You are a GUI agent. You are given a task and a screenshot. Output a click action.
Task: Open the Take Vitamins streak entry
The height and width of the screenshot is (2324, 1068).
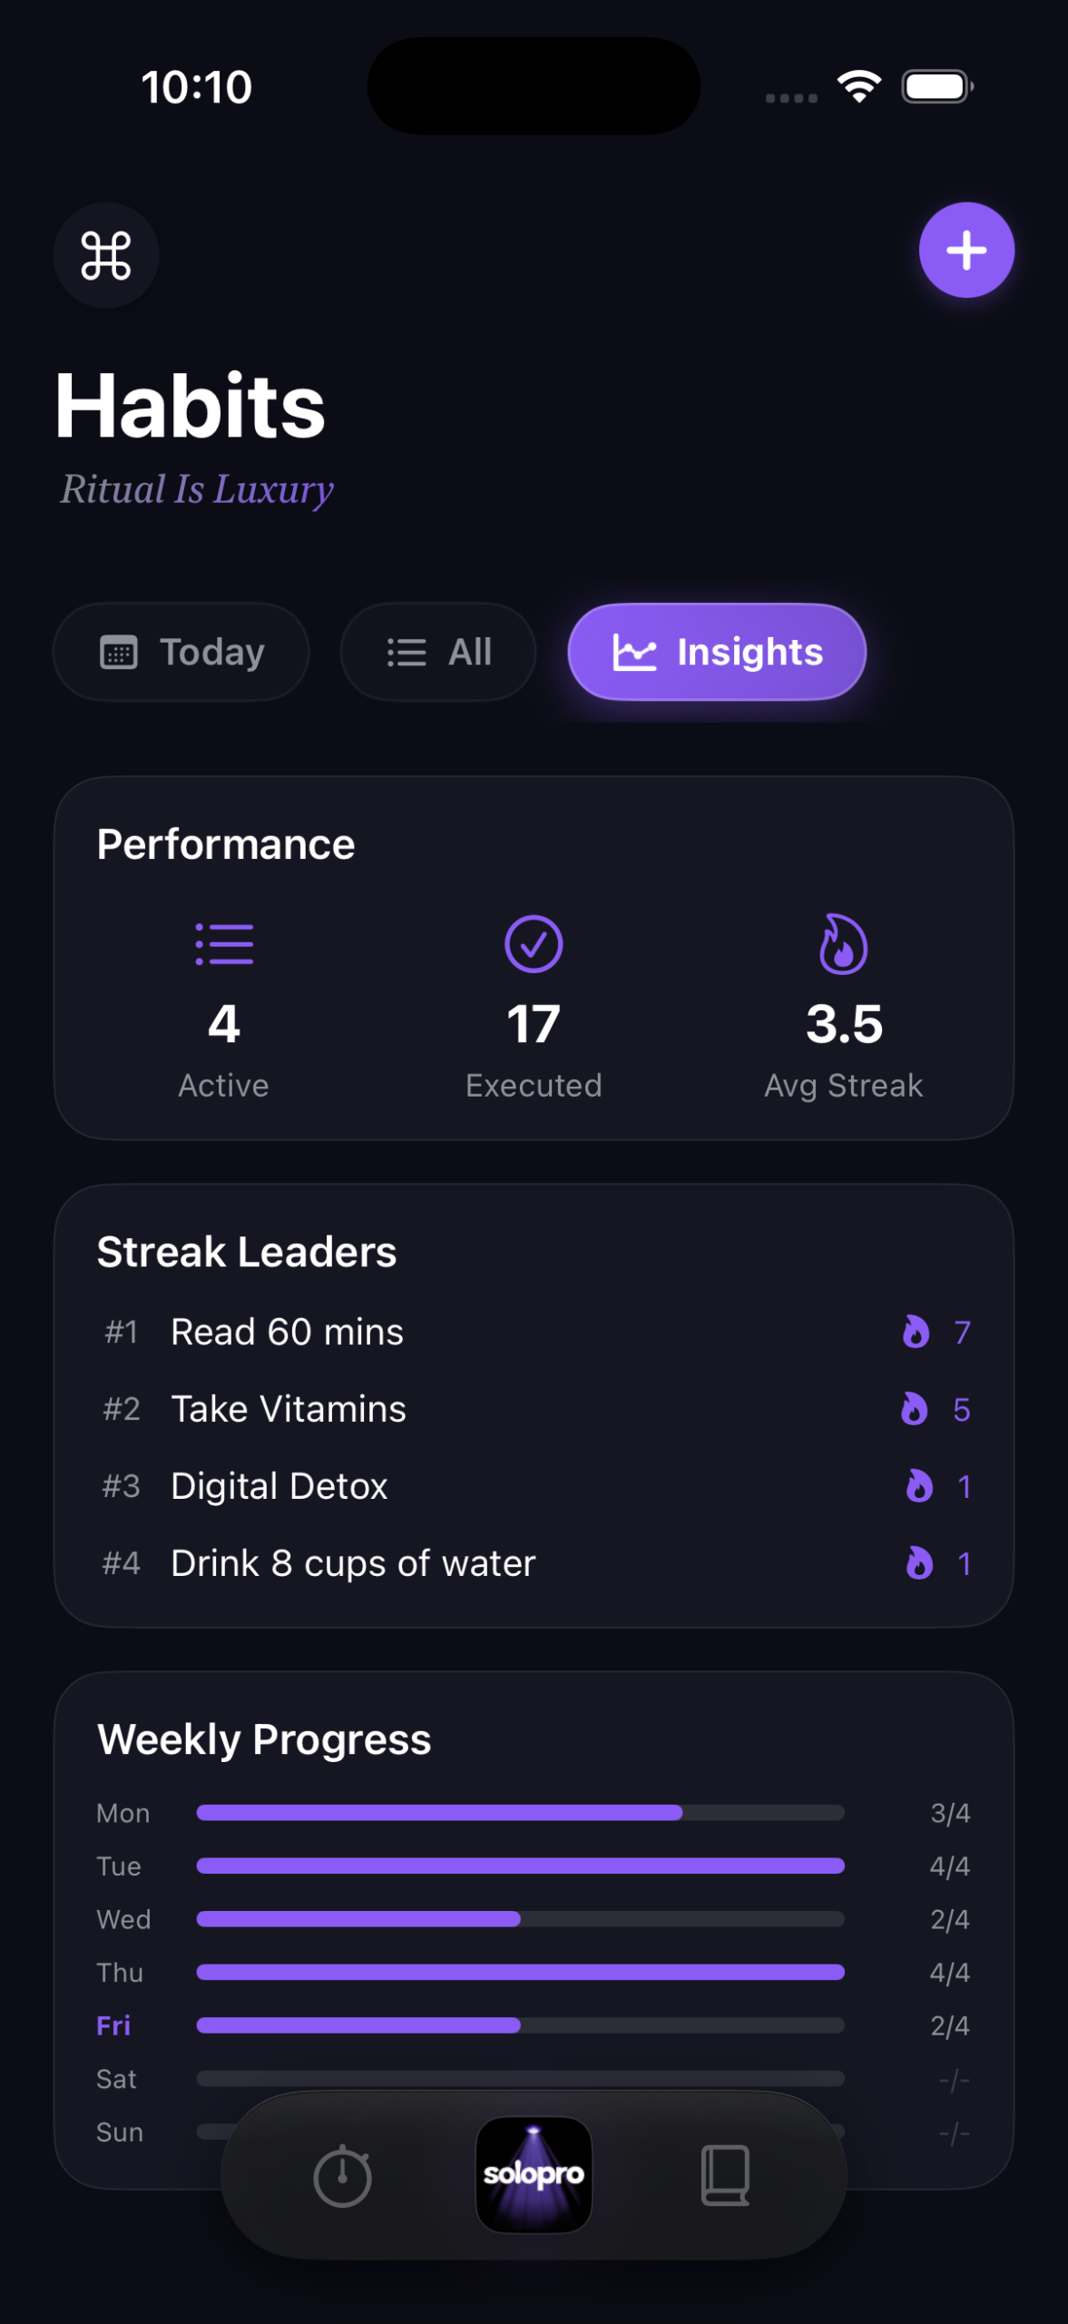click(289, 1409)
